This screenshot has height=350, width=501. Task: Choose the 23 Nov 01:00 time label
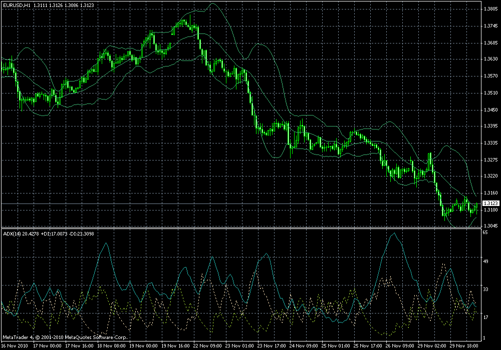[x=239, y=346]
